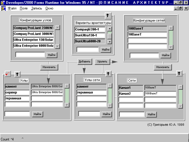The height and width of the screenshot is (142, 189).
Task: Select Канал1 row in Сети panel
Action: coord(131,88)
